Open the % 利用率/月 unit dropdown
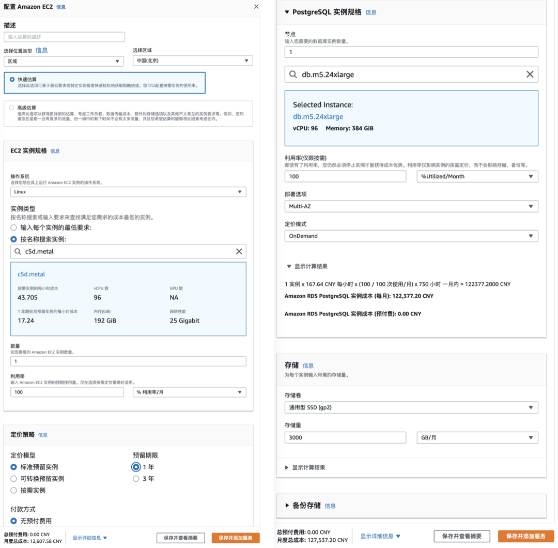This screenshot has height=548, width=558. click(189, 392)
